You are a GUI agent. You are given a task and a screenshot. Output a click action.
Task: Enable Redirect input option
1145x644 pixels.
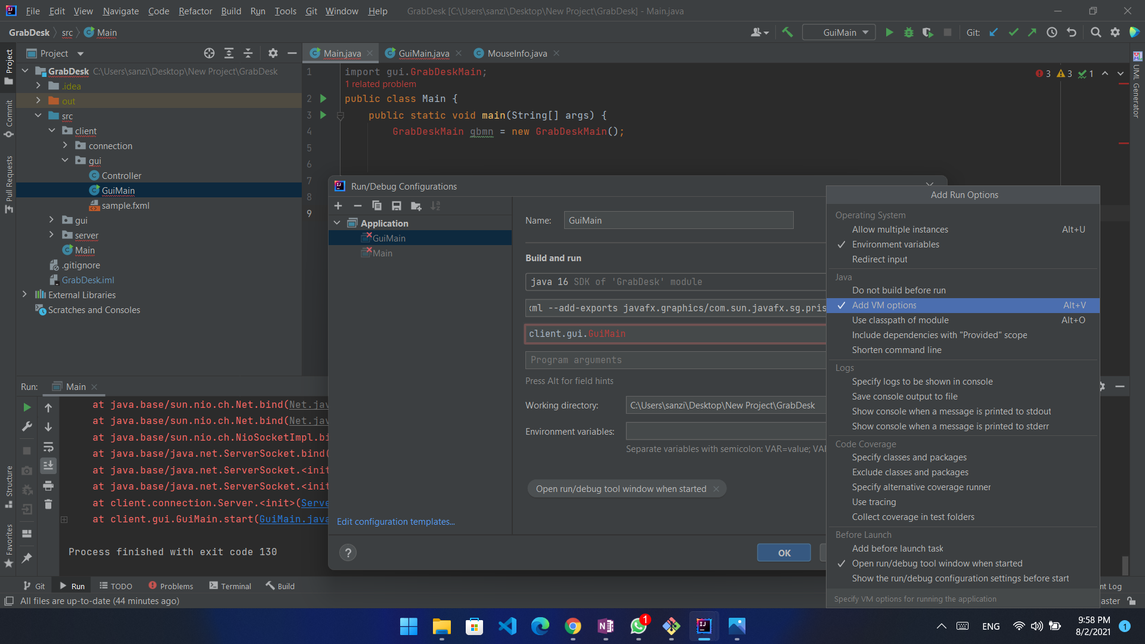[963, 259]
